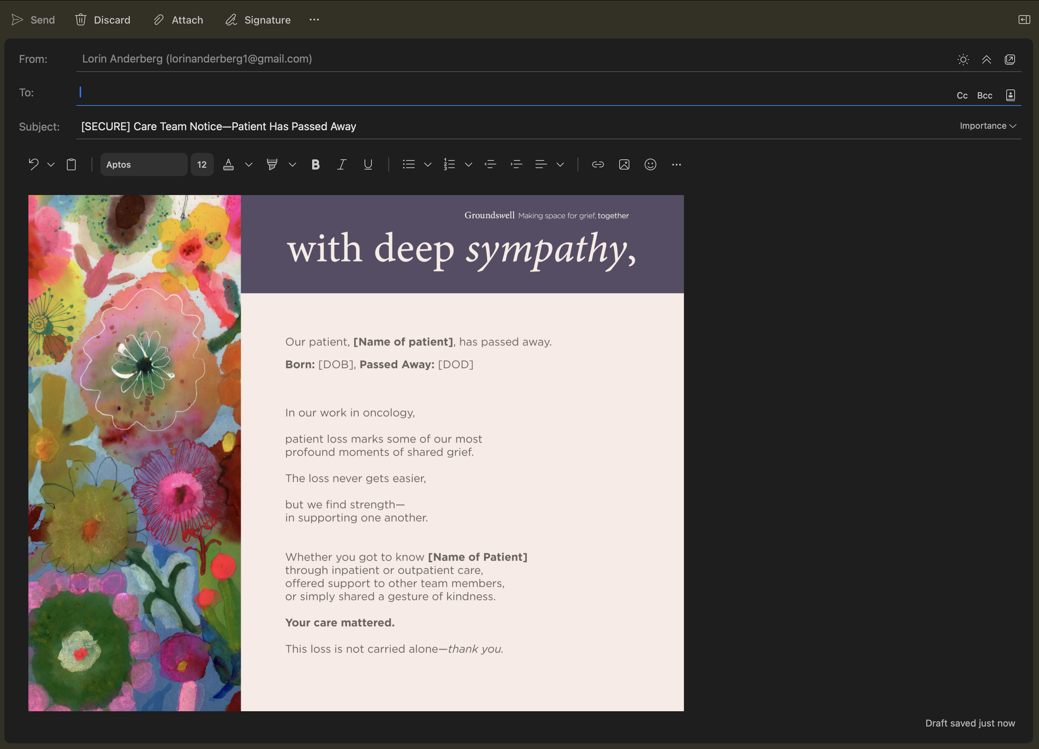Show the Cc field
The width and height of the screenshot is (1039, 749).
pos(962,95)
